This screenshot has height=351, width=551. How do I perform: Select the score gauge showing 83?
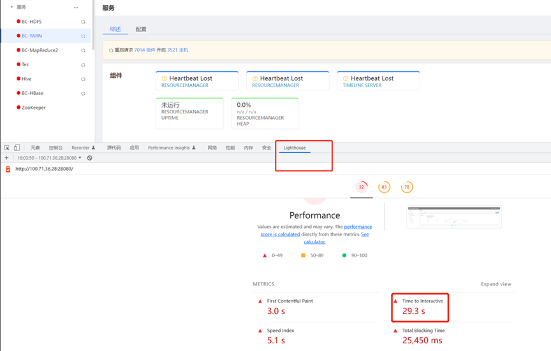384,187
